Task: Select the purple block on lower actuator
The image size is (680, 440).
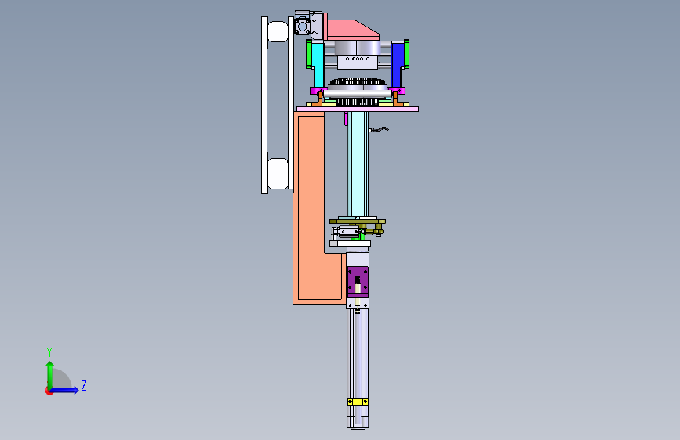Action: [x=358, y=282]
